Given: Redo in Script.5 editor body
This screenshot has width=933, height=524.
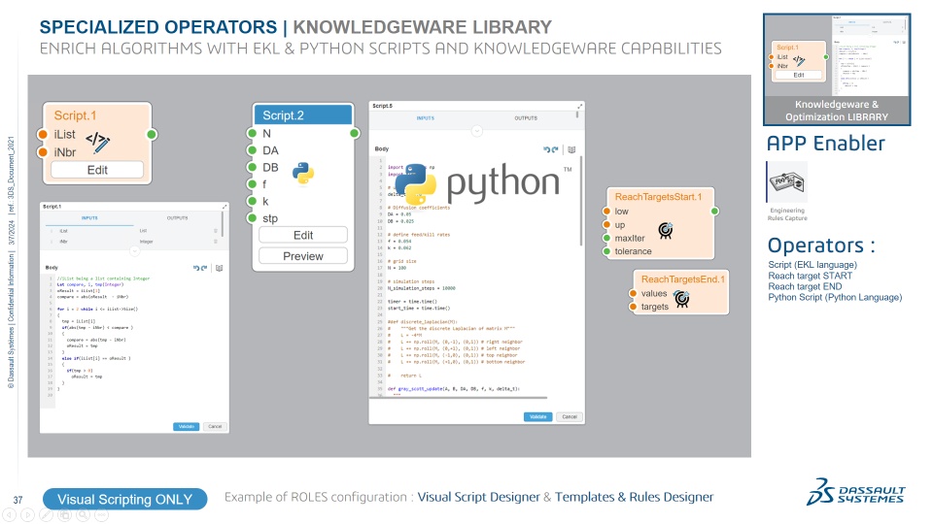Looking at the screenshot, I should point(555,149).
